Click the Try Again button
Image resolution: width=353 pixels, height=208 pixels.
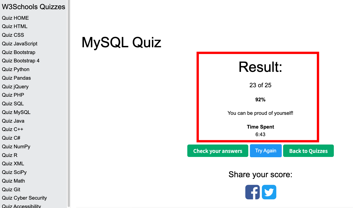[x=266, y=150]
